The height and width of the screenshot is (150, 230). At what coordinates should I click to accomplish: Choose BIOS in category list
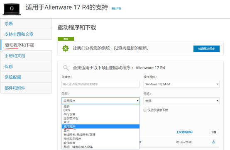100,110
